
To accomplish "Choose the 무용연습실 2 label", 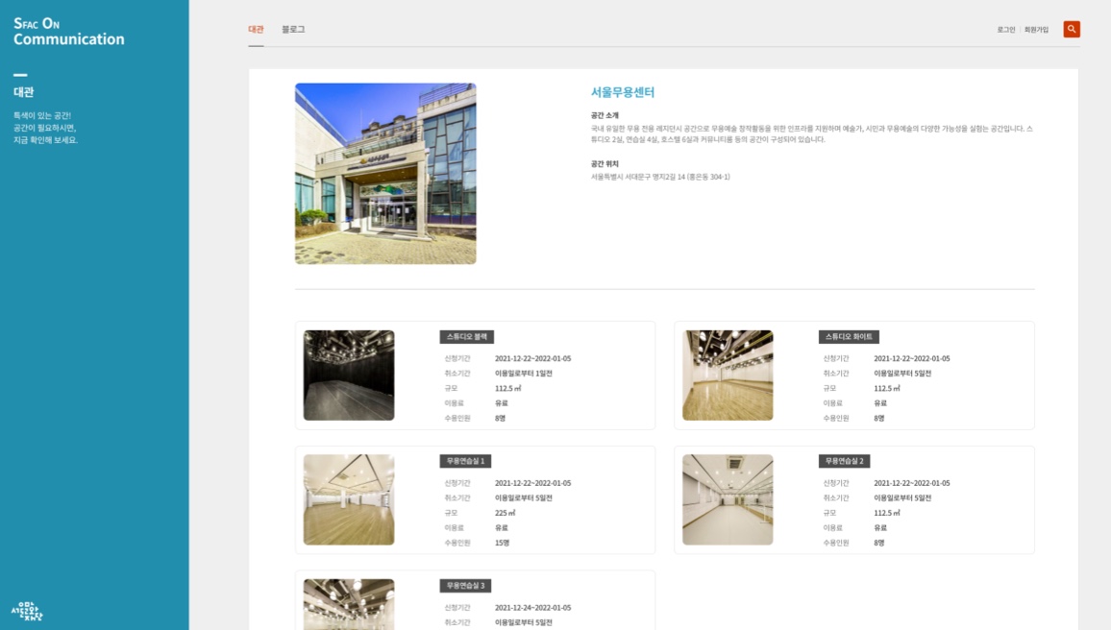I will coord(845,461).
